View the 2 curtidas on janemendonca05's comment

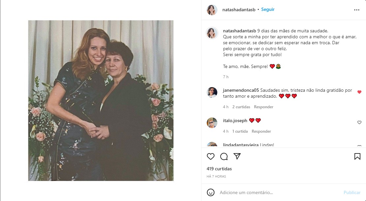(x=241, y=107)
